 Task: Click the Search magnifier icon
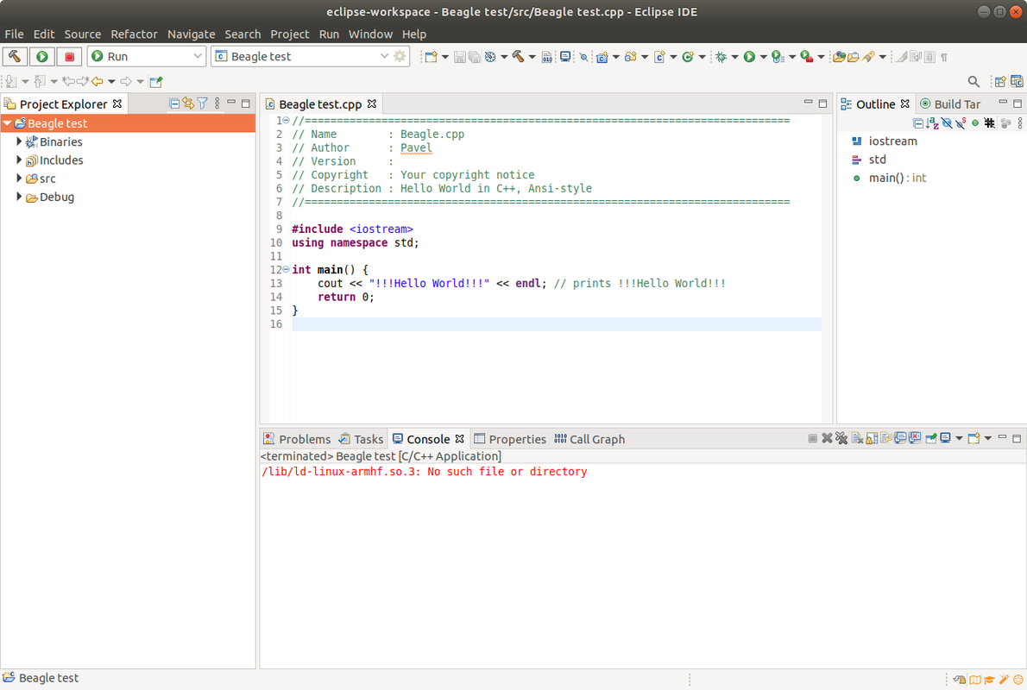[x=974, y=82]
